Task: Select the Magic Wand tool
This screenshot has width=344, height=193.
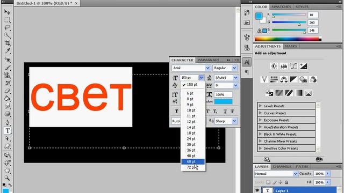Action: tap(7, 35)
